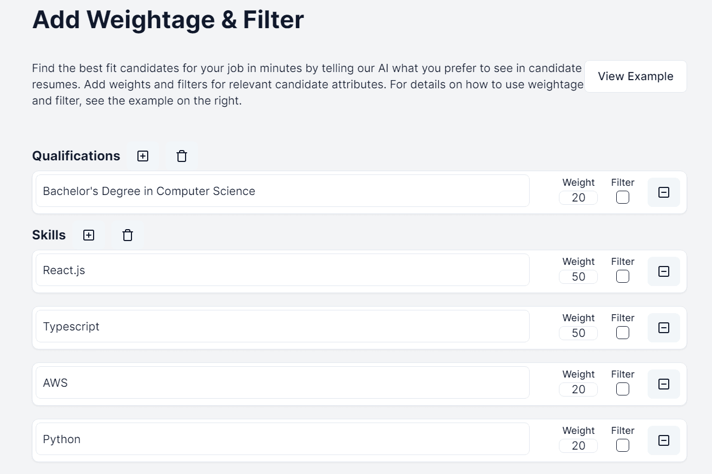Enable Filter checkbox for React.js

pos(623,277)
